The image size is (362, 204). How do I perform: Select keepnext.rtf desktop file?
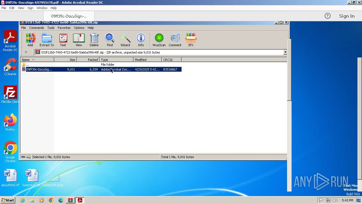pos(31,178)
